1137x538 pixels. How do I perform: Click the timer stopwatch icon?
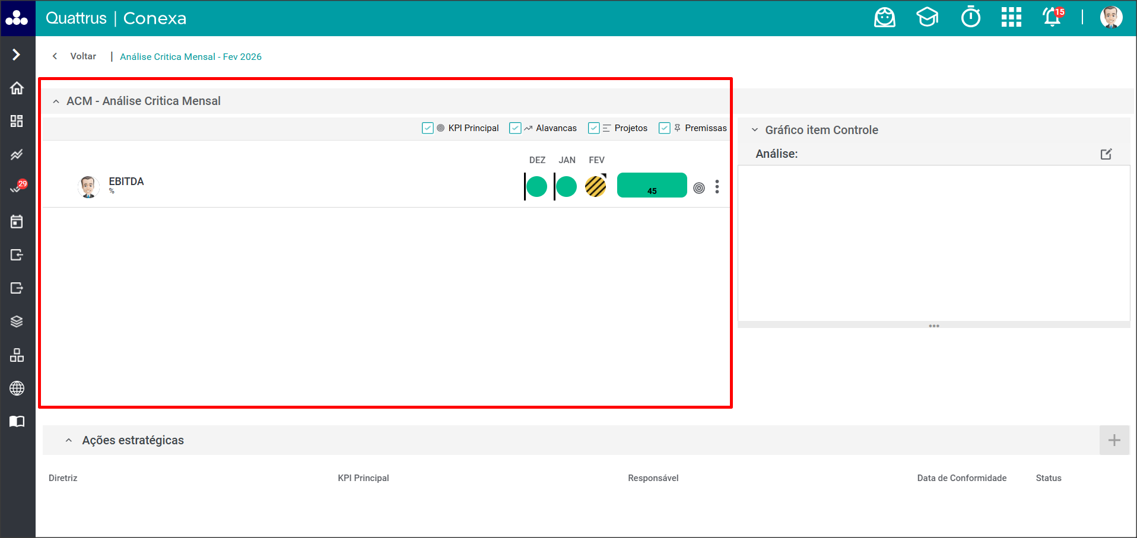[970, 17]
